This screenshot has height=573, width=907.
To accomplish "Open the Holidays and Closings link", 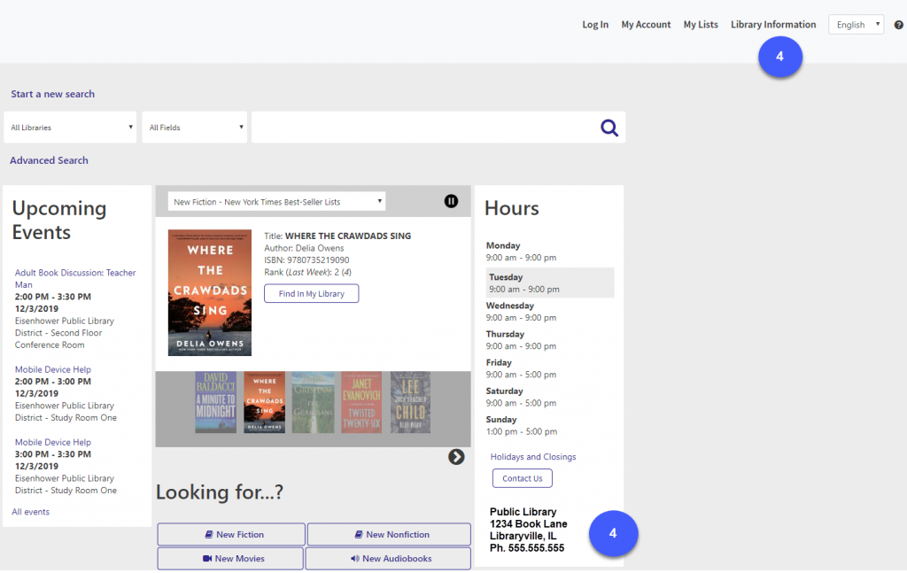I will click(533, 457).
